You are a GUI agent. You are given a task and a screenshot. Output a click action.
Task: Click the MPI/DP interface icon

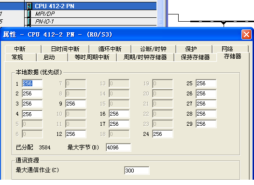tap(29, 14)
